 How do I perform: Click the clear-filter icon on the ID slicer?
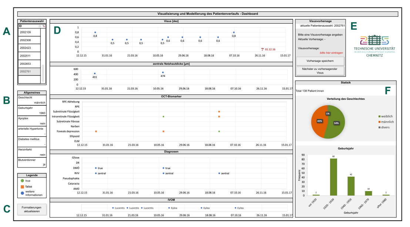coord(44,26)
